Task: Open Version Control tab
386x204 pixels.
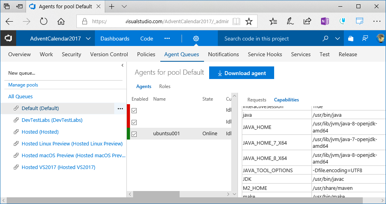Action: pos(109,54)
